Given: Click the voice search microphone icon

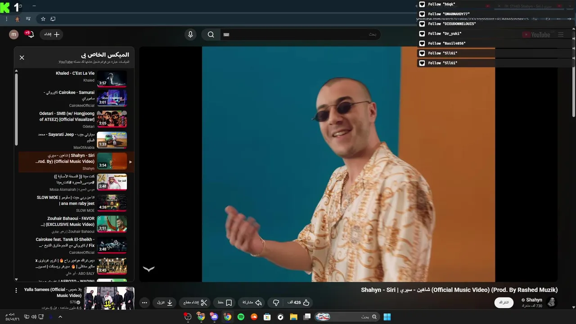Looking at the screenshot, I should click(190, 34).
